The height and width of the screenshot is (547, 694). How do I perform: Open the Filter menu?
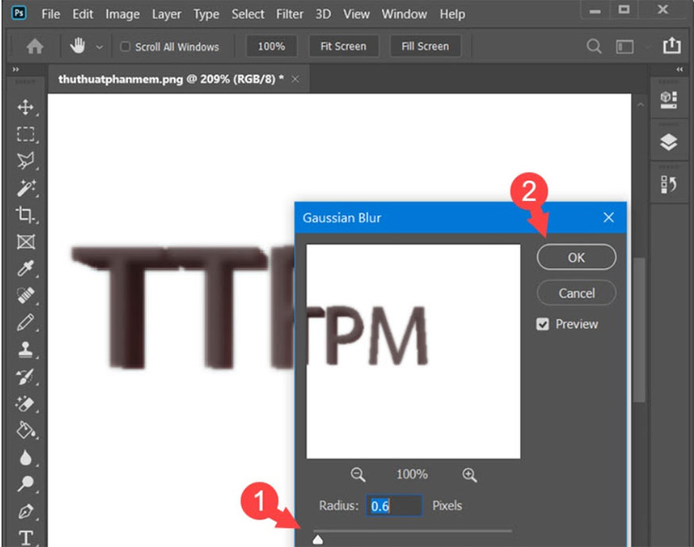click(x=289, y=13)
